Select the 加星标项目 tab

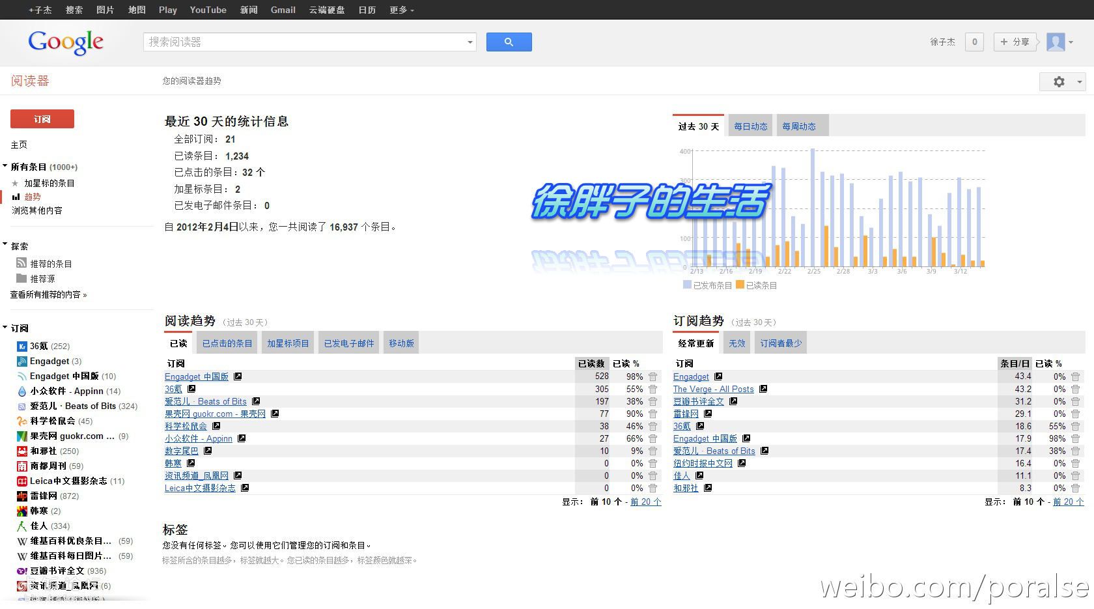coord(287,343)
